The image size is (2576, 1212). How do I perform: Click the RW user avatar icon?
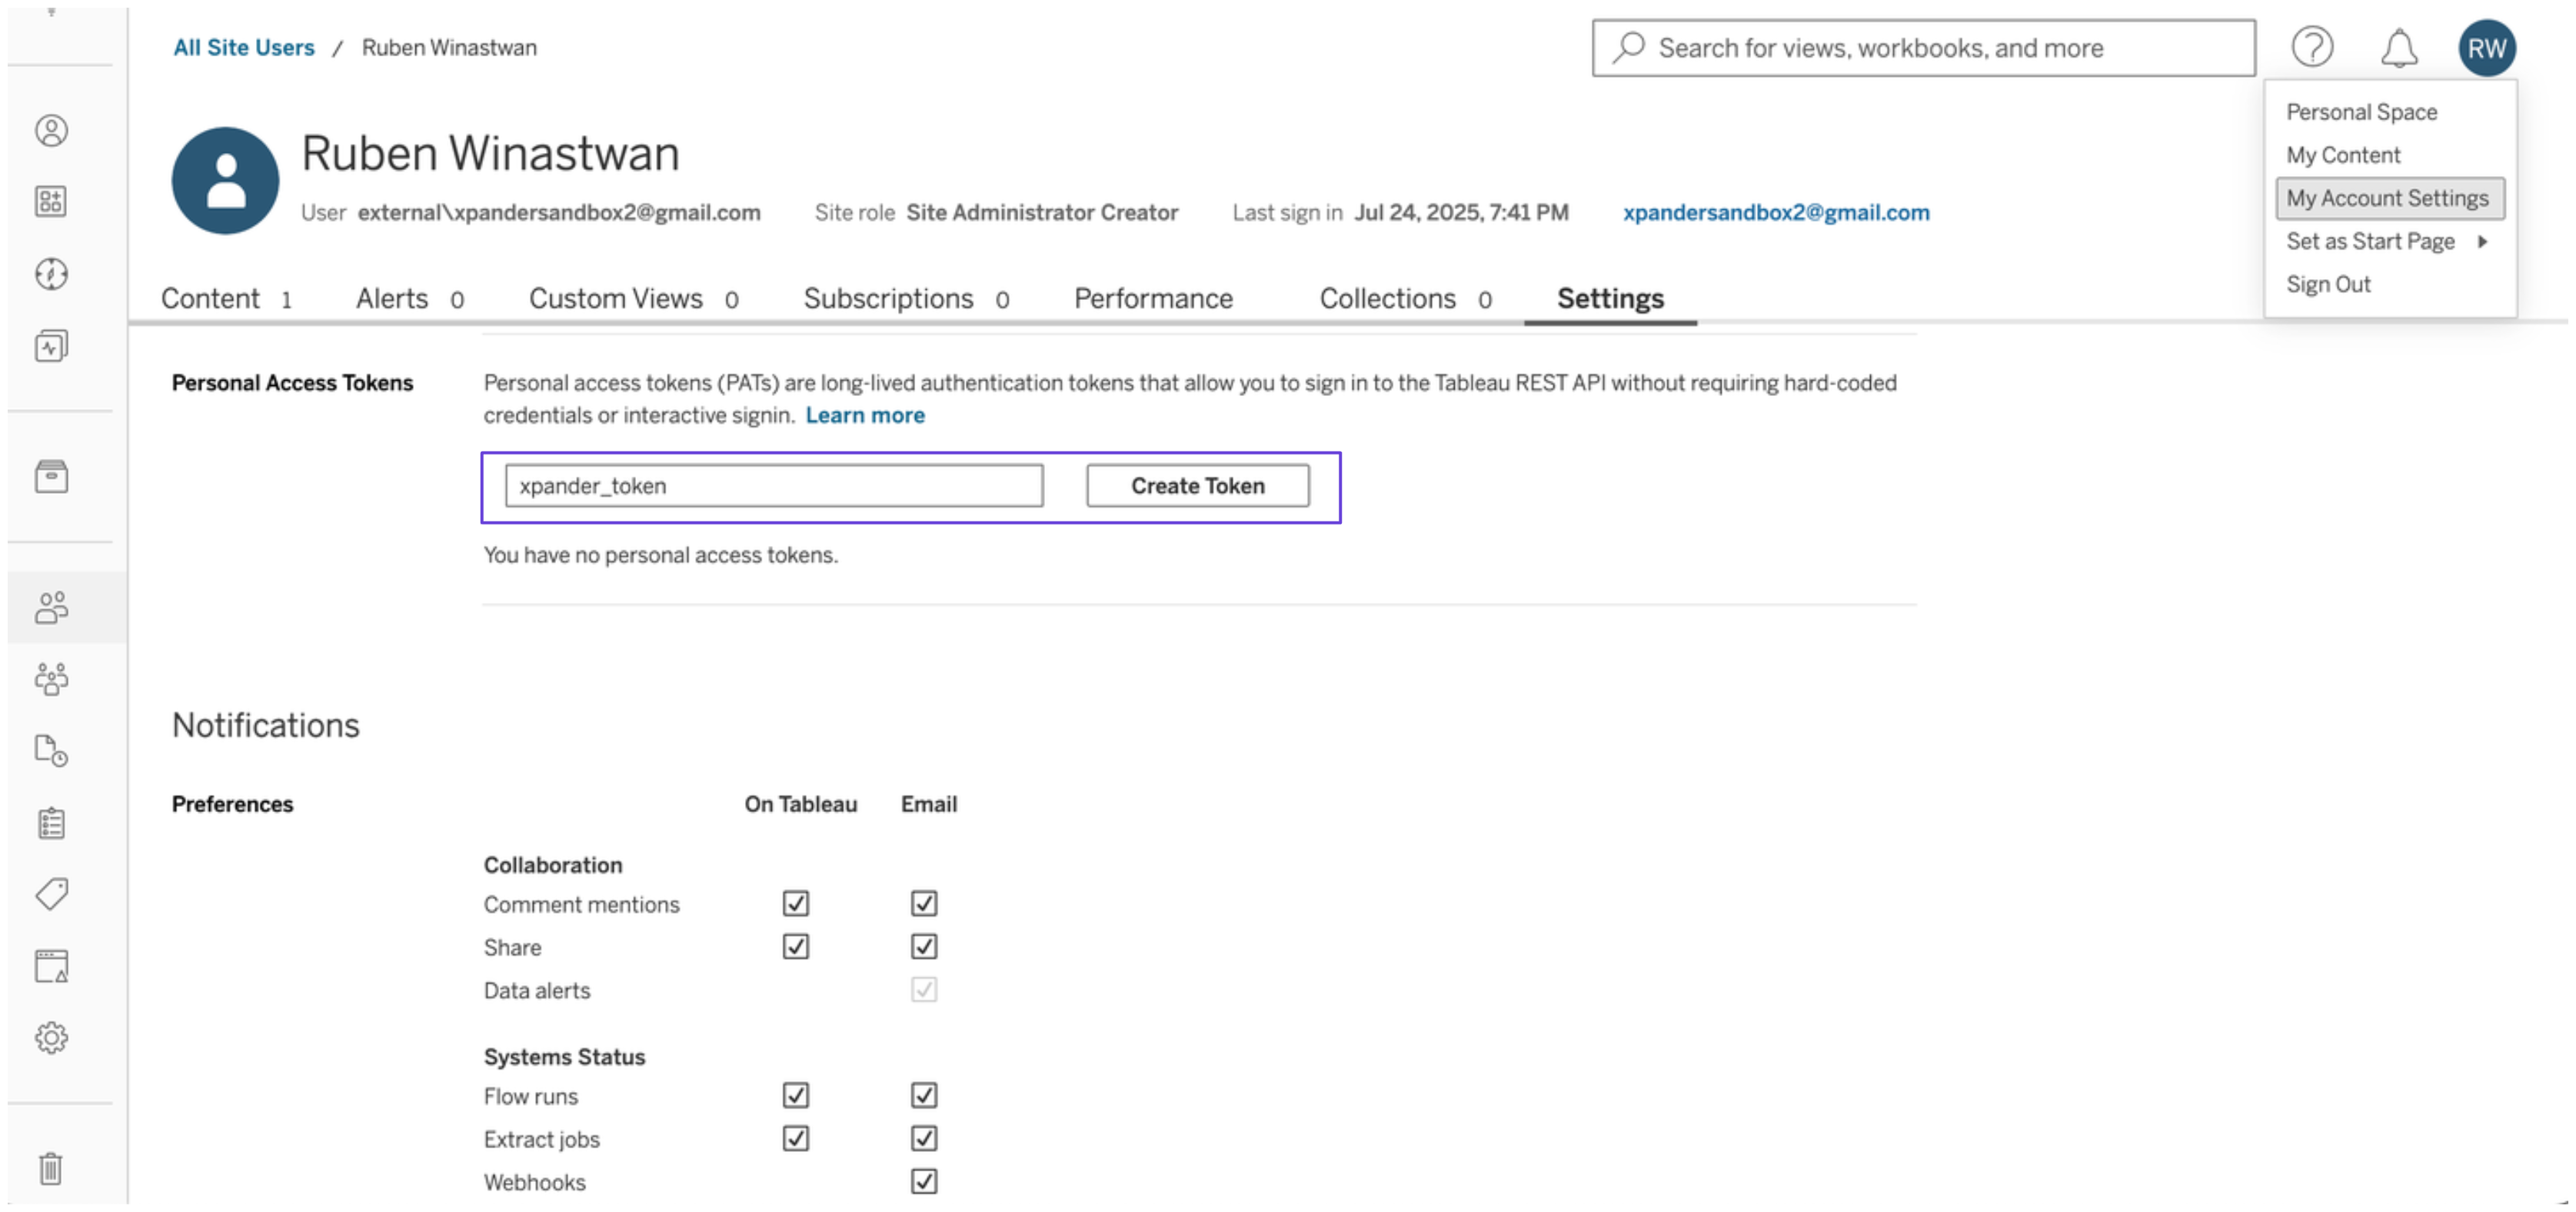click(2486, 48)
